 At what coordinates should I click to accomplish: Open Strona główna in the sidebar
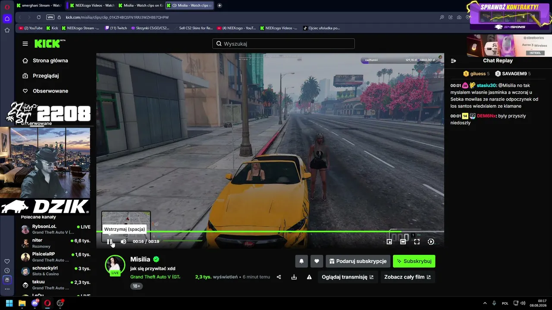tap(45, 61)
